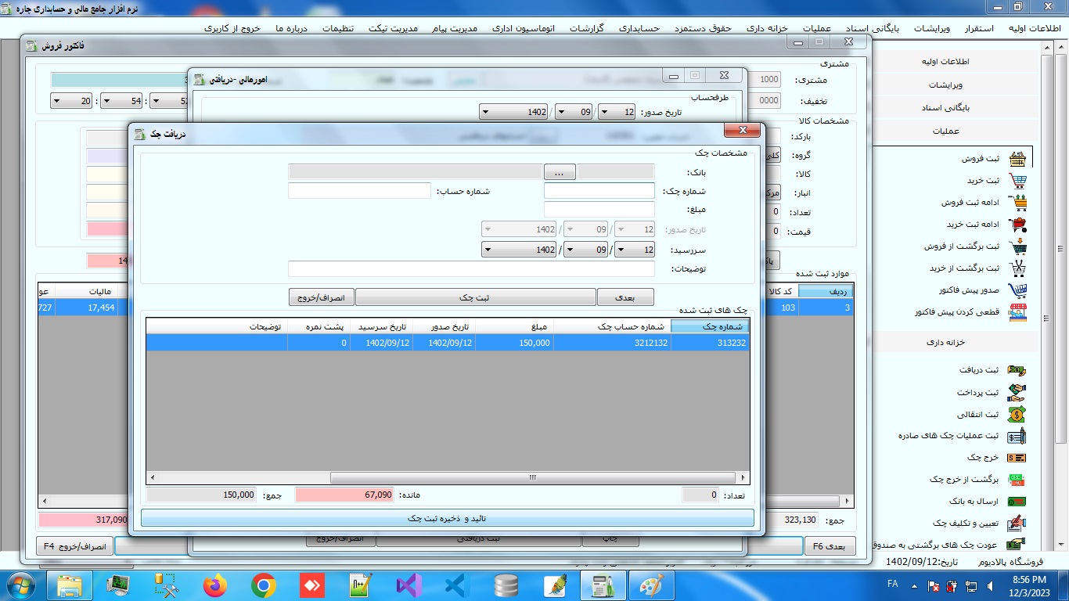Viewport: 1069px width, 601px height.
Task: Click the ثبت خرید purchase cart icon
Action: point(1017,181)
